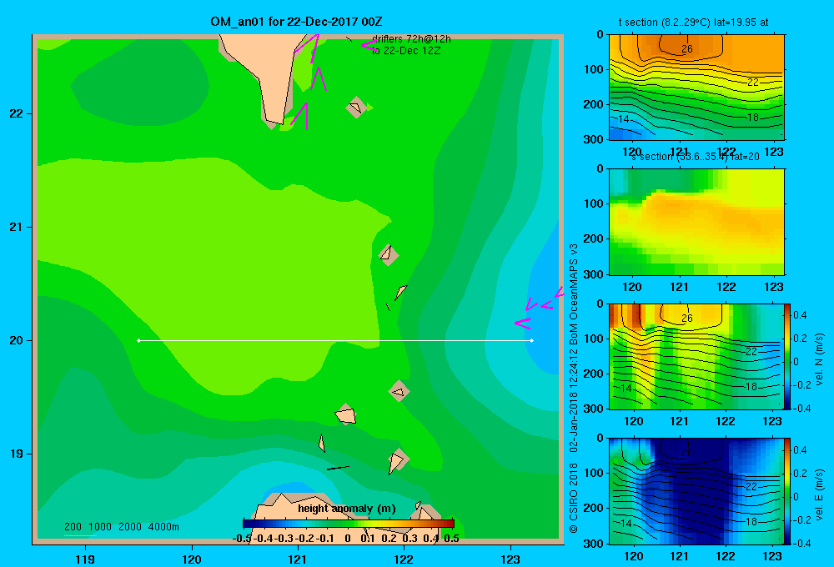Click the -0.5 tick of height anomaly colorbar
The width and height of the screenshot is (834, 567).
(x=242, y=539)
